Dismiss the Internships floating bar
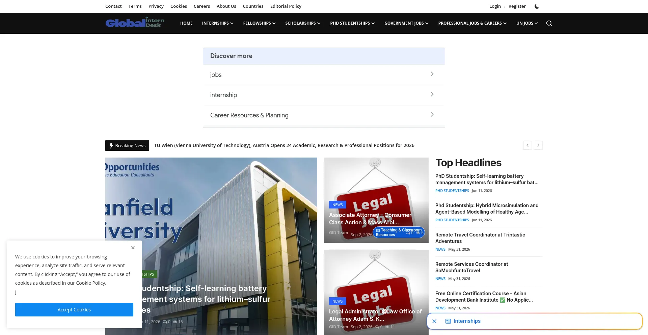The image size is (648, 335). pos(434,321)
